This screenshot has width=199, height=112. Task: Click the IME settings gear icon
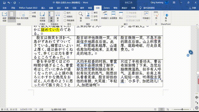[197, 108]
